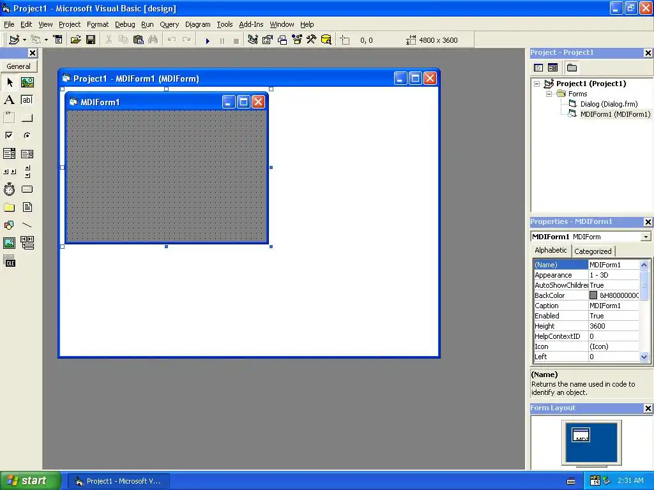This screenshot has width=654, height=490.
Task: Open the object selector combo in Properties
Action: (x=646, y=237)
